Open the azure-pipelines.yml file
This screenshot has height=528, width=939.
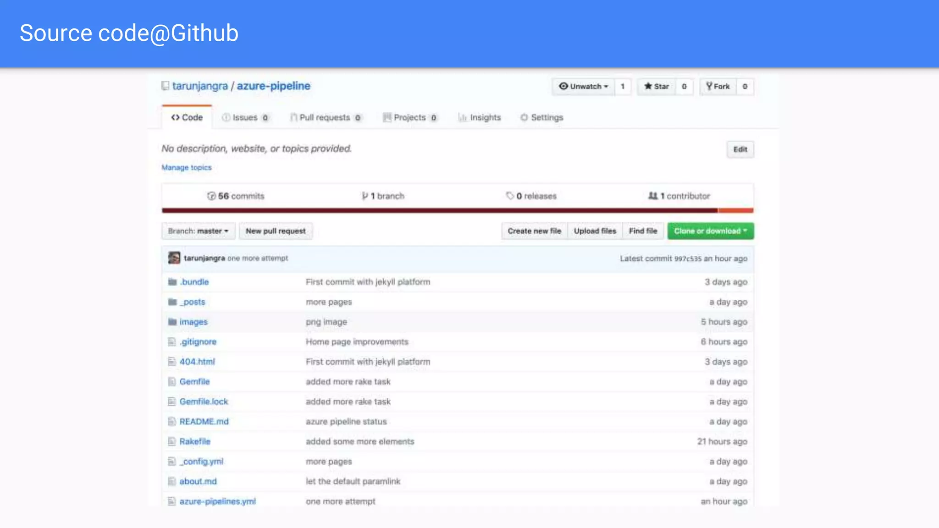coord(217,501)
